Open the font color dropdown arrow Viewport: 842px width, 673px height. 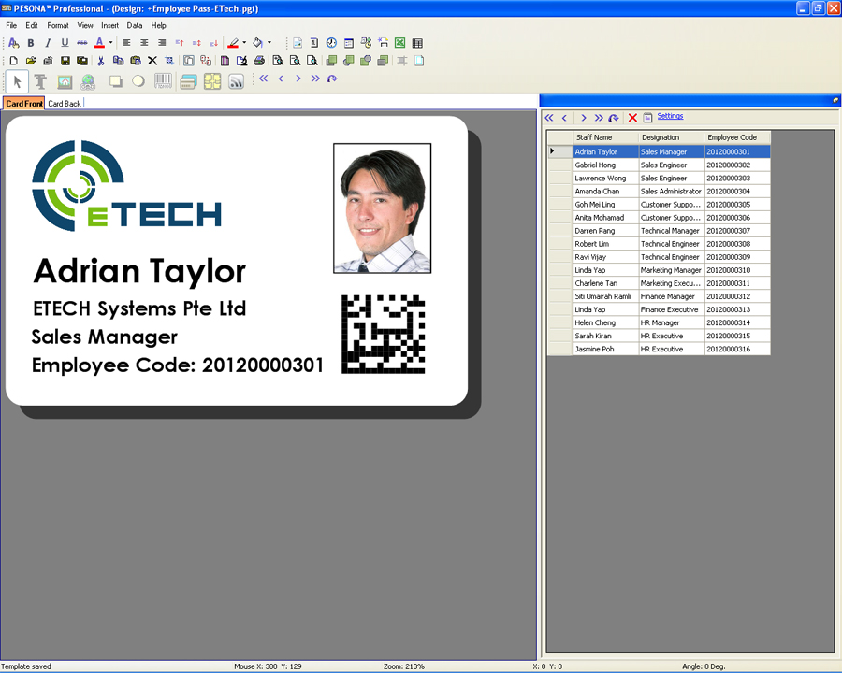[110, 43]
